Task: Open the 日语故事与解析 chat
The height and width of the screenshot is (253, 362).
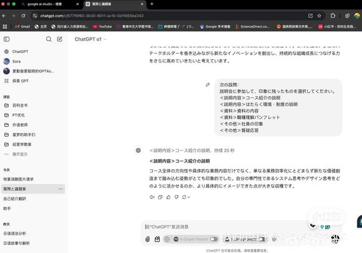Action: pyautogui.click(x=33, y=243)
